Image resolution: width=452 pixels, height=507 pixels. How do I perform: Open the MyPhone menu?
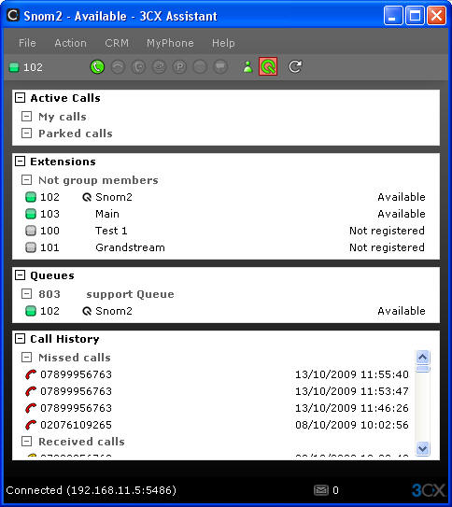[x=170, y=43]
